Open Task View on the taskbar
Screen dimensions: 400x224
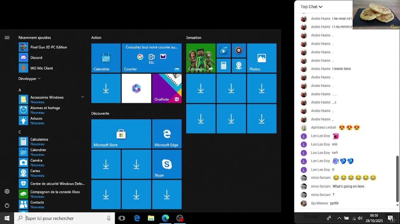coord(122,218)
